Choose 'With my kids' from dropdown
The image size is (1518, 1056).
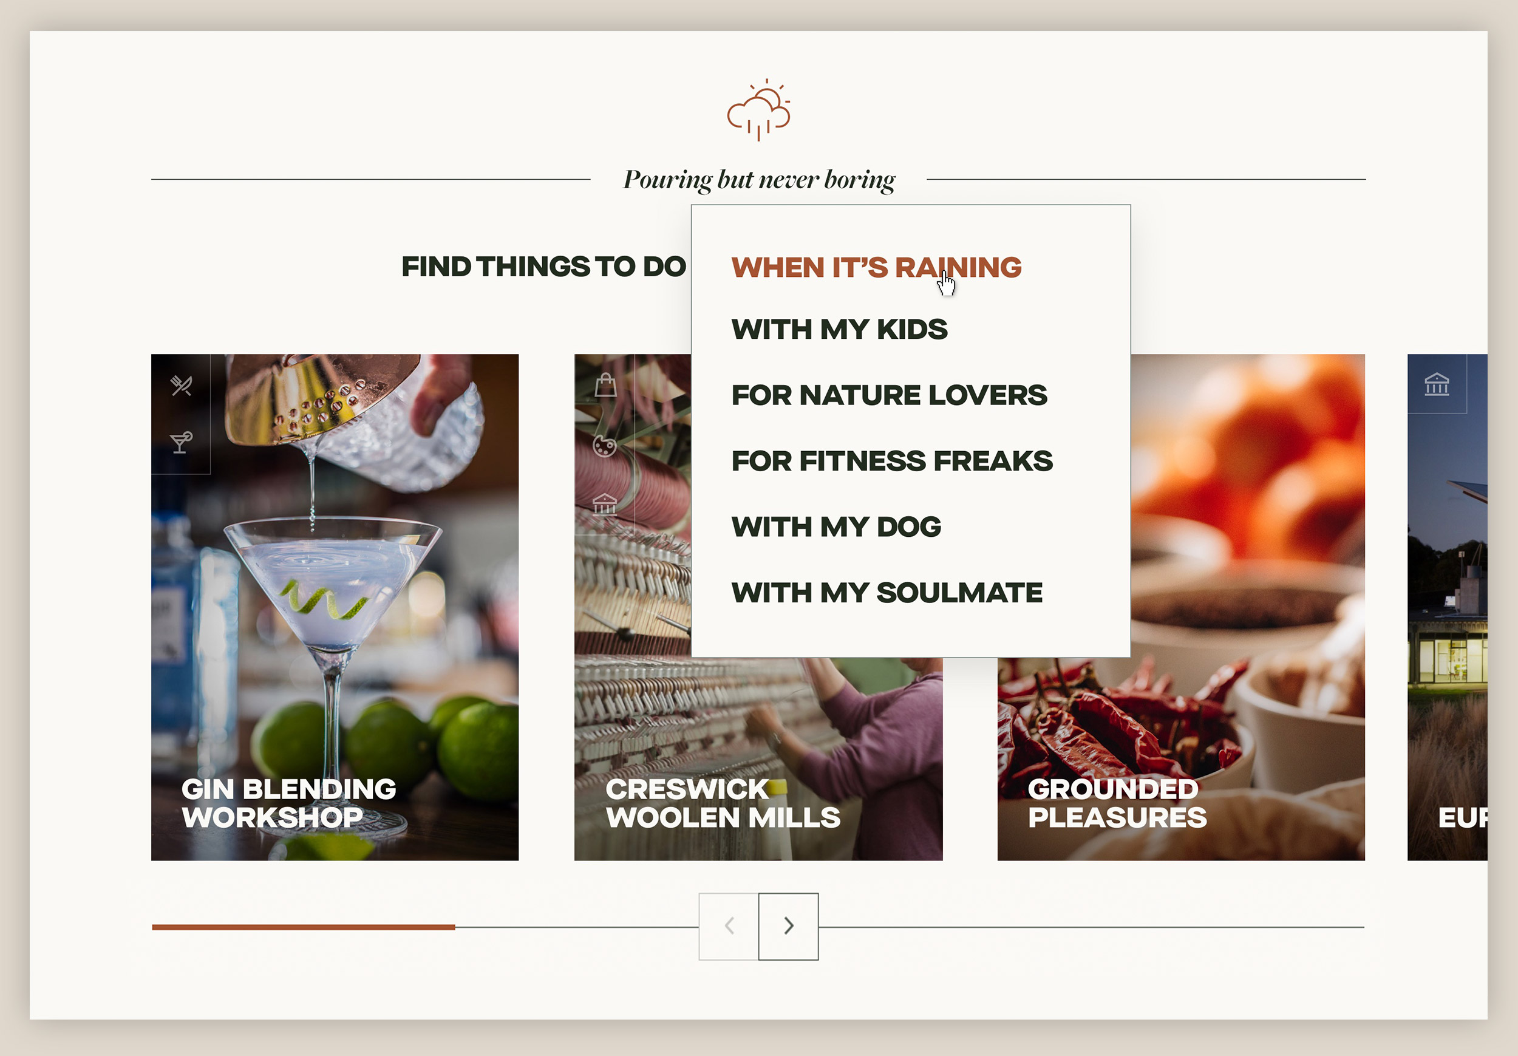coord(839,329)
